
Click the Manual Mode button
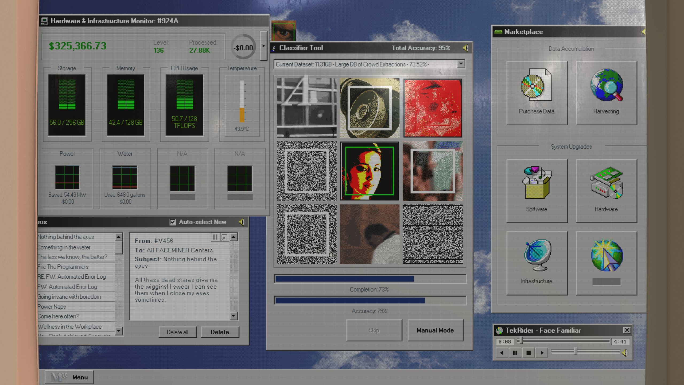[x=435, y=330]
